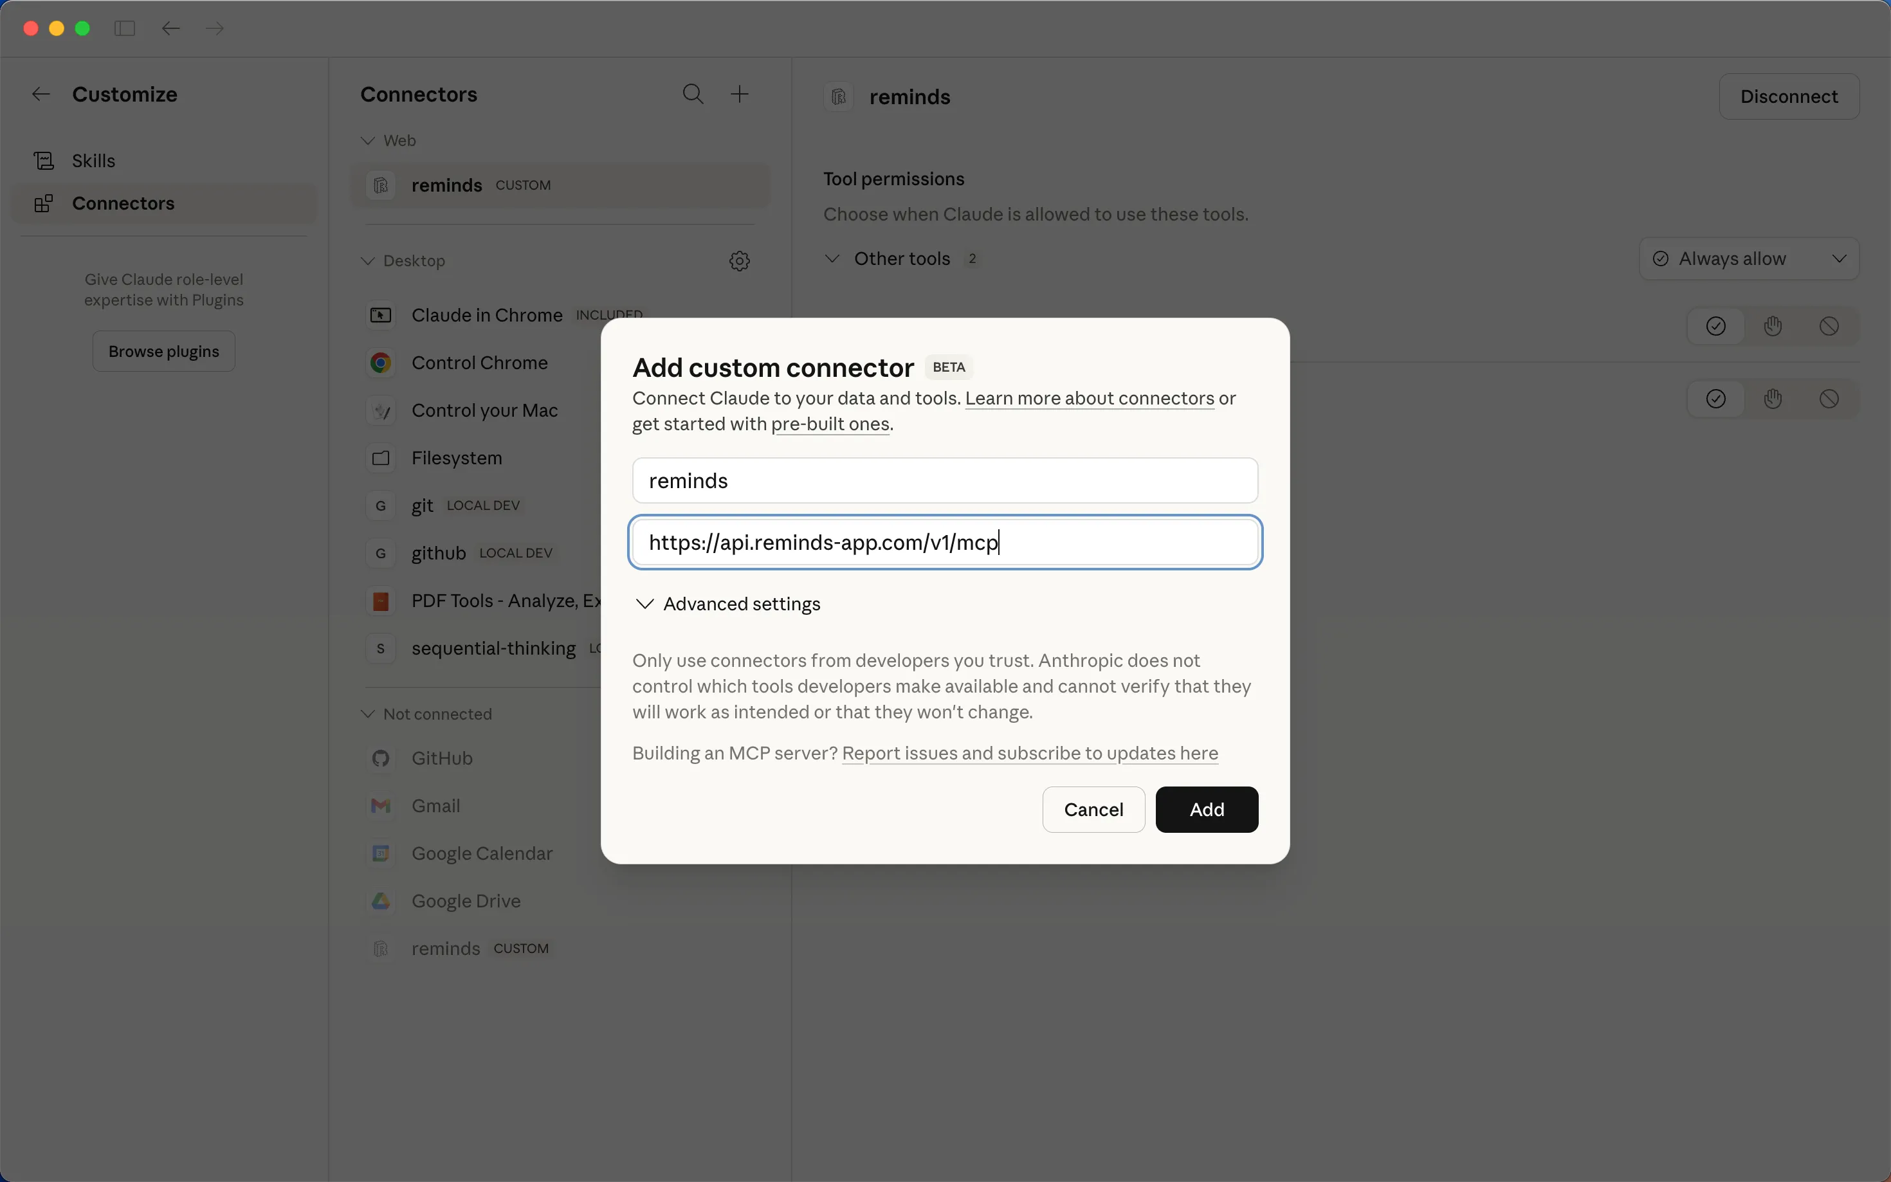Viewport: 1891px width, 1182px height.
Task: Block the second tool with the deny icon
Action: click(1829, 399)
